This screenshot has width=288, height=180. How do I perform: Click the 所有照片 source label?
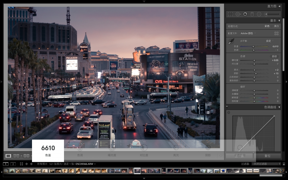tap(42, 164)
